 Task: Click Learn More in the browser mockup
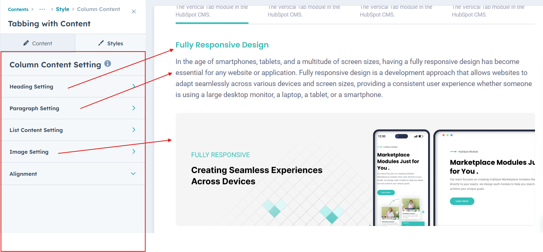pos(462,201)
